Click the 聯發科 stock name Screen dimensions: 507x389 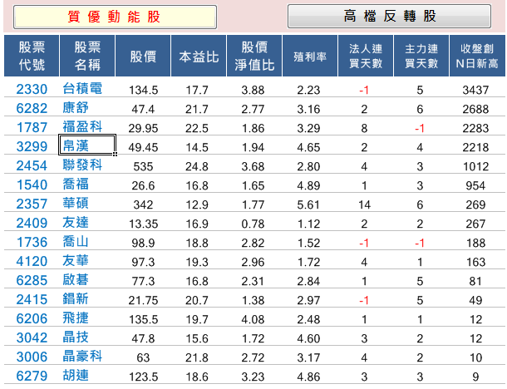(82, 165)
